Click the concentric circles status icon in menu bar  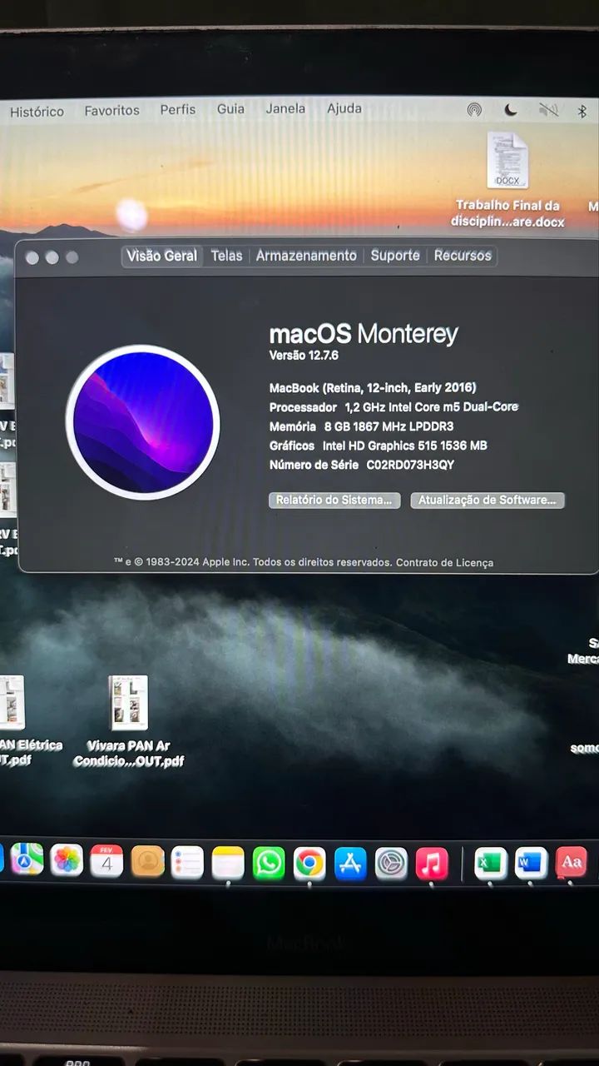(474, 109)
